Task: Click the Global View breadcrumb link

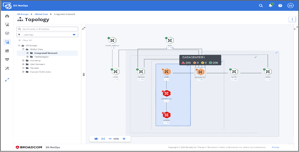Action: point(41,14)
